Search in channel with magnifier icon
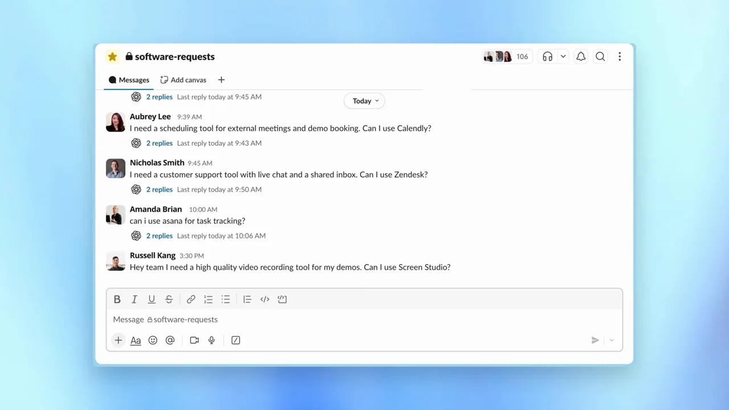Image resolution: width=729 pixels, height=410 pixels. click(x=600, y=56)
